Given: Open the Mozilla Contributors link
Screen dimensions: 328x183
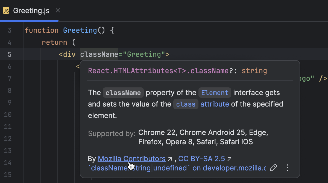Looking at the screenshot, I should 131,159.
